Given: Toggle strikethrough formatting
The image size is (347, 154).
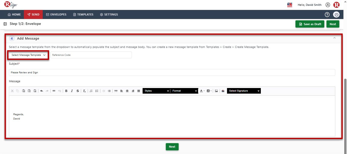Looking at the screenshot, I should (78, 91).
